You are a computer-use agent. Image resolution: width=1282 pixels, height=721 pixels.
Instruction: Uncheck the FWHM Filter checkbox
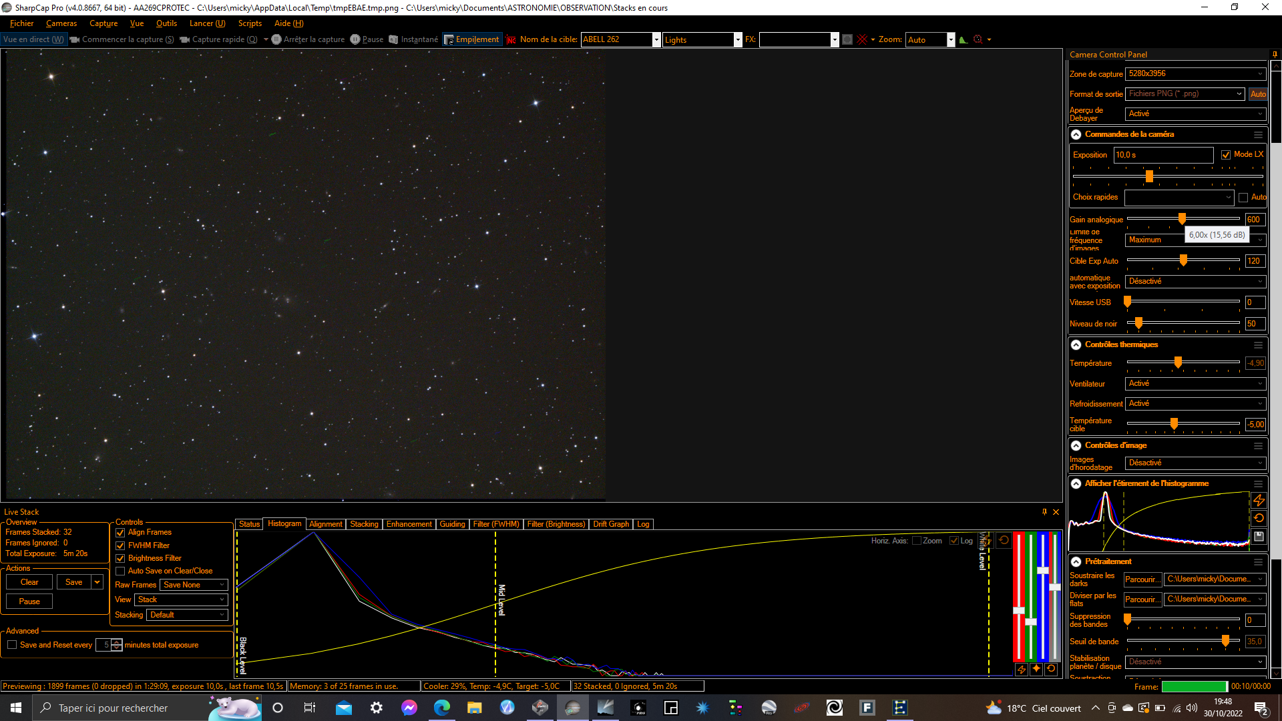coord(121,545)
